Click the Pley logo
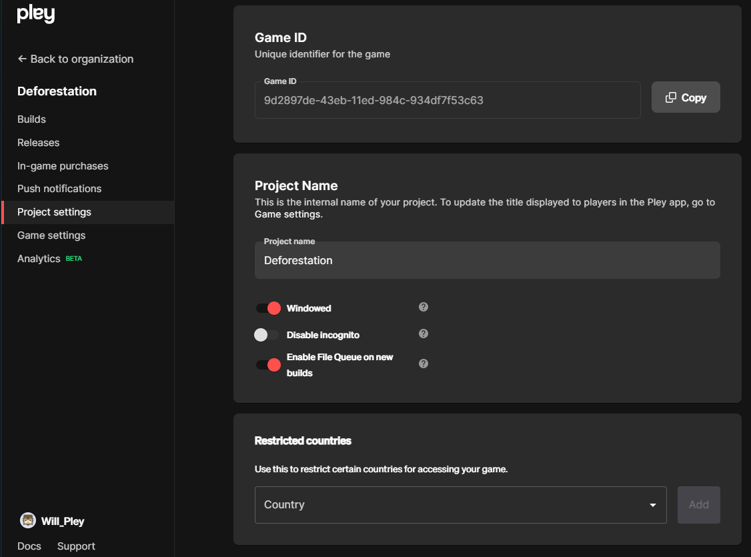751x557 pixels. (36, 14)
